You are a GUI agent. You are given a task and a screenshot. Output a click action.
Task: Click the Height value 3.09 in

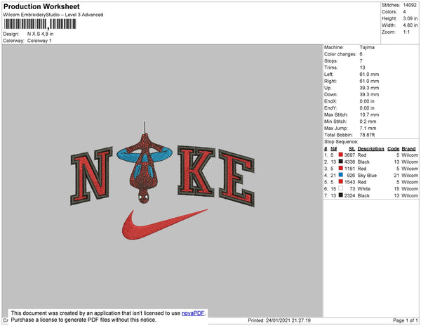click(x=410, y=18)
